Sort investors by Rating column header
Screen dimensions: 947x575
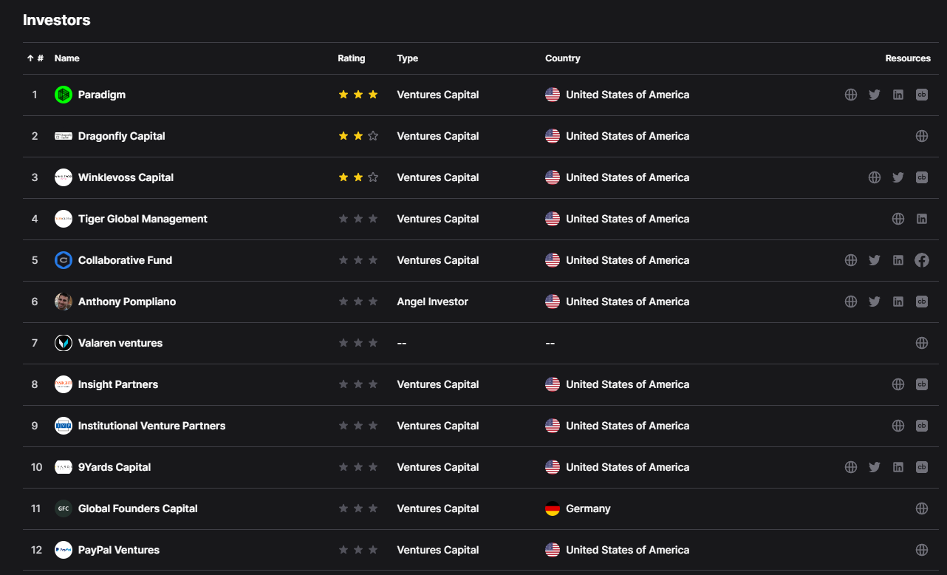click(x=352, y=58)
